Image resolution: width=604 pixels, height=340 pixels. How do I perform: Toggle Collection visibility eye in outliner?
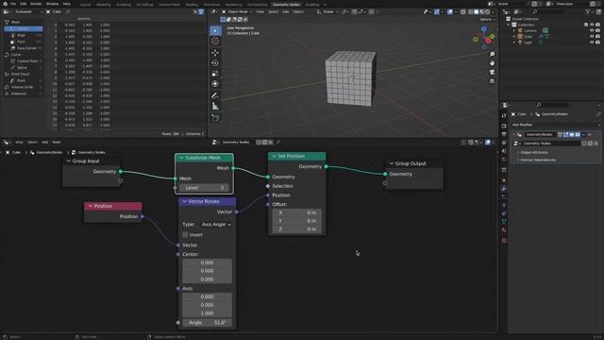click(592, 25)
